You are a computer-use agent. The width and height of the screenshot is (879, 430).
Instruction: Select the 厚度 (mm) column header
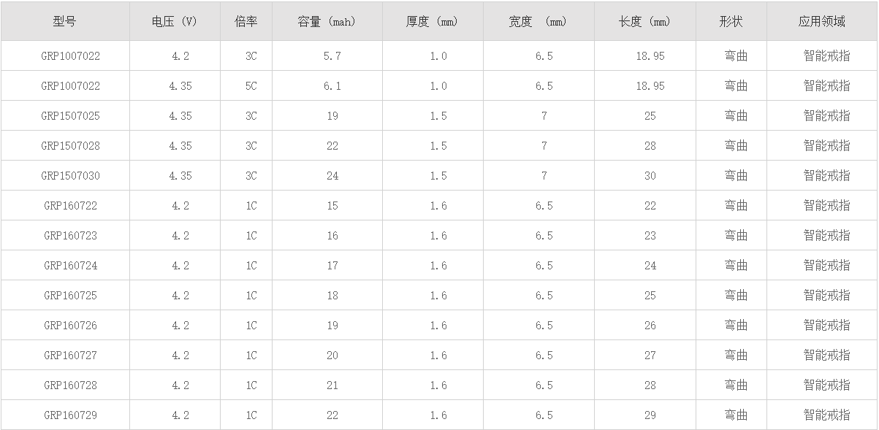click(432, 21)
